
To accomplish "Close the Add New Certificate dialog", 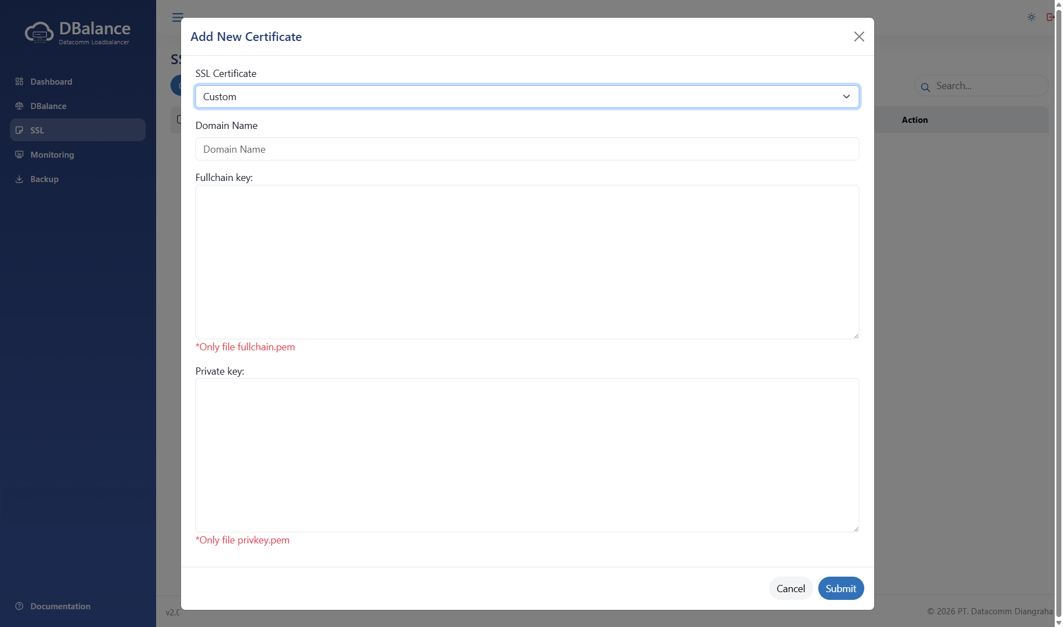I will (x=859, y=37).
